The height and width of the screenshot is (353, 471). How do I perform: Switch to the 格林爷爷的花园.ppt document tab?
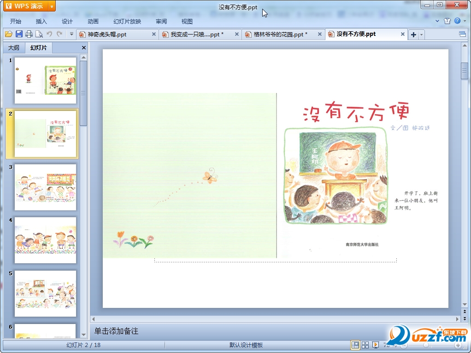click(x=283, y=35)
